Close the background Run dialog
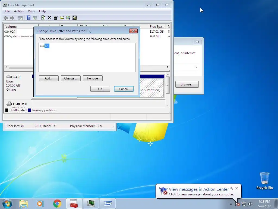The image size is (278, 209). coord(197,42)
